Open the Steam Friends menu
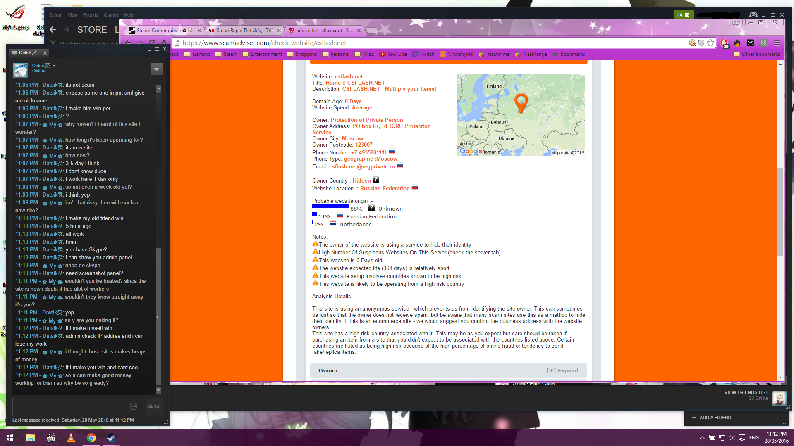This screenshot has height=446, width=794. [x=90, y=15]
